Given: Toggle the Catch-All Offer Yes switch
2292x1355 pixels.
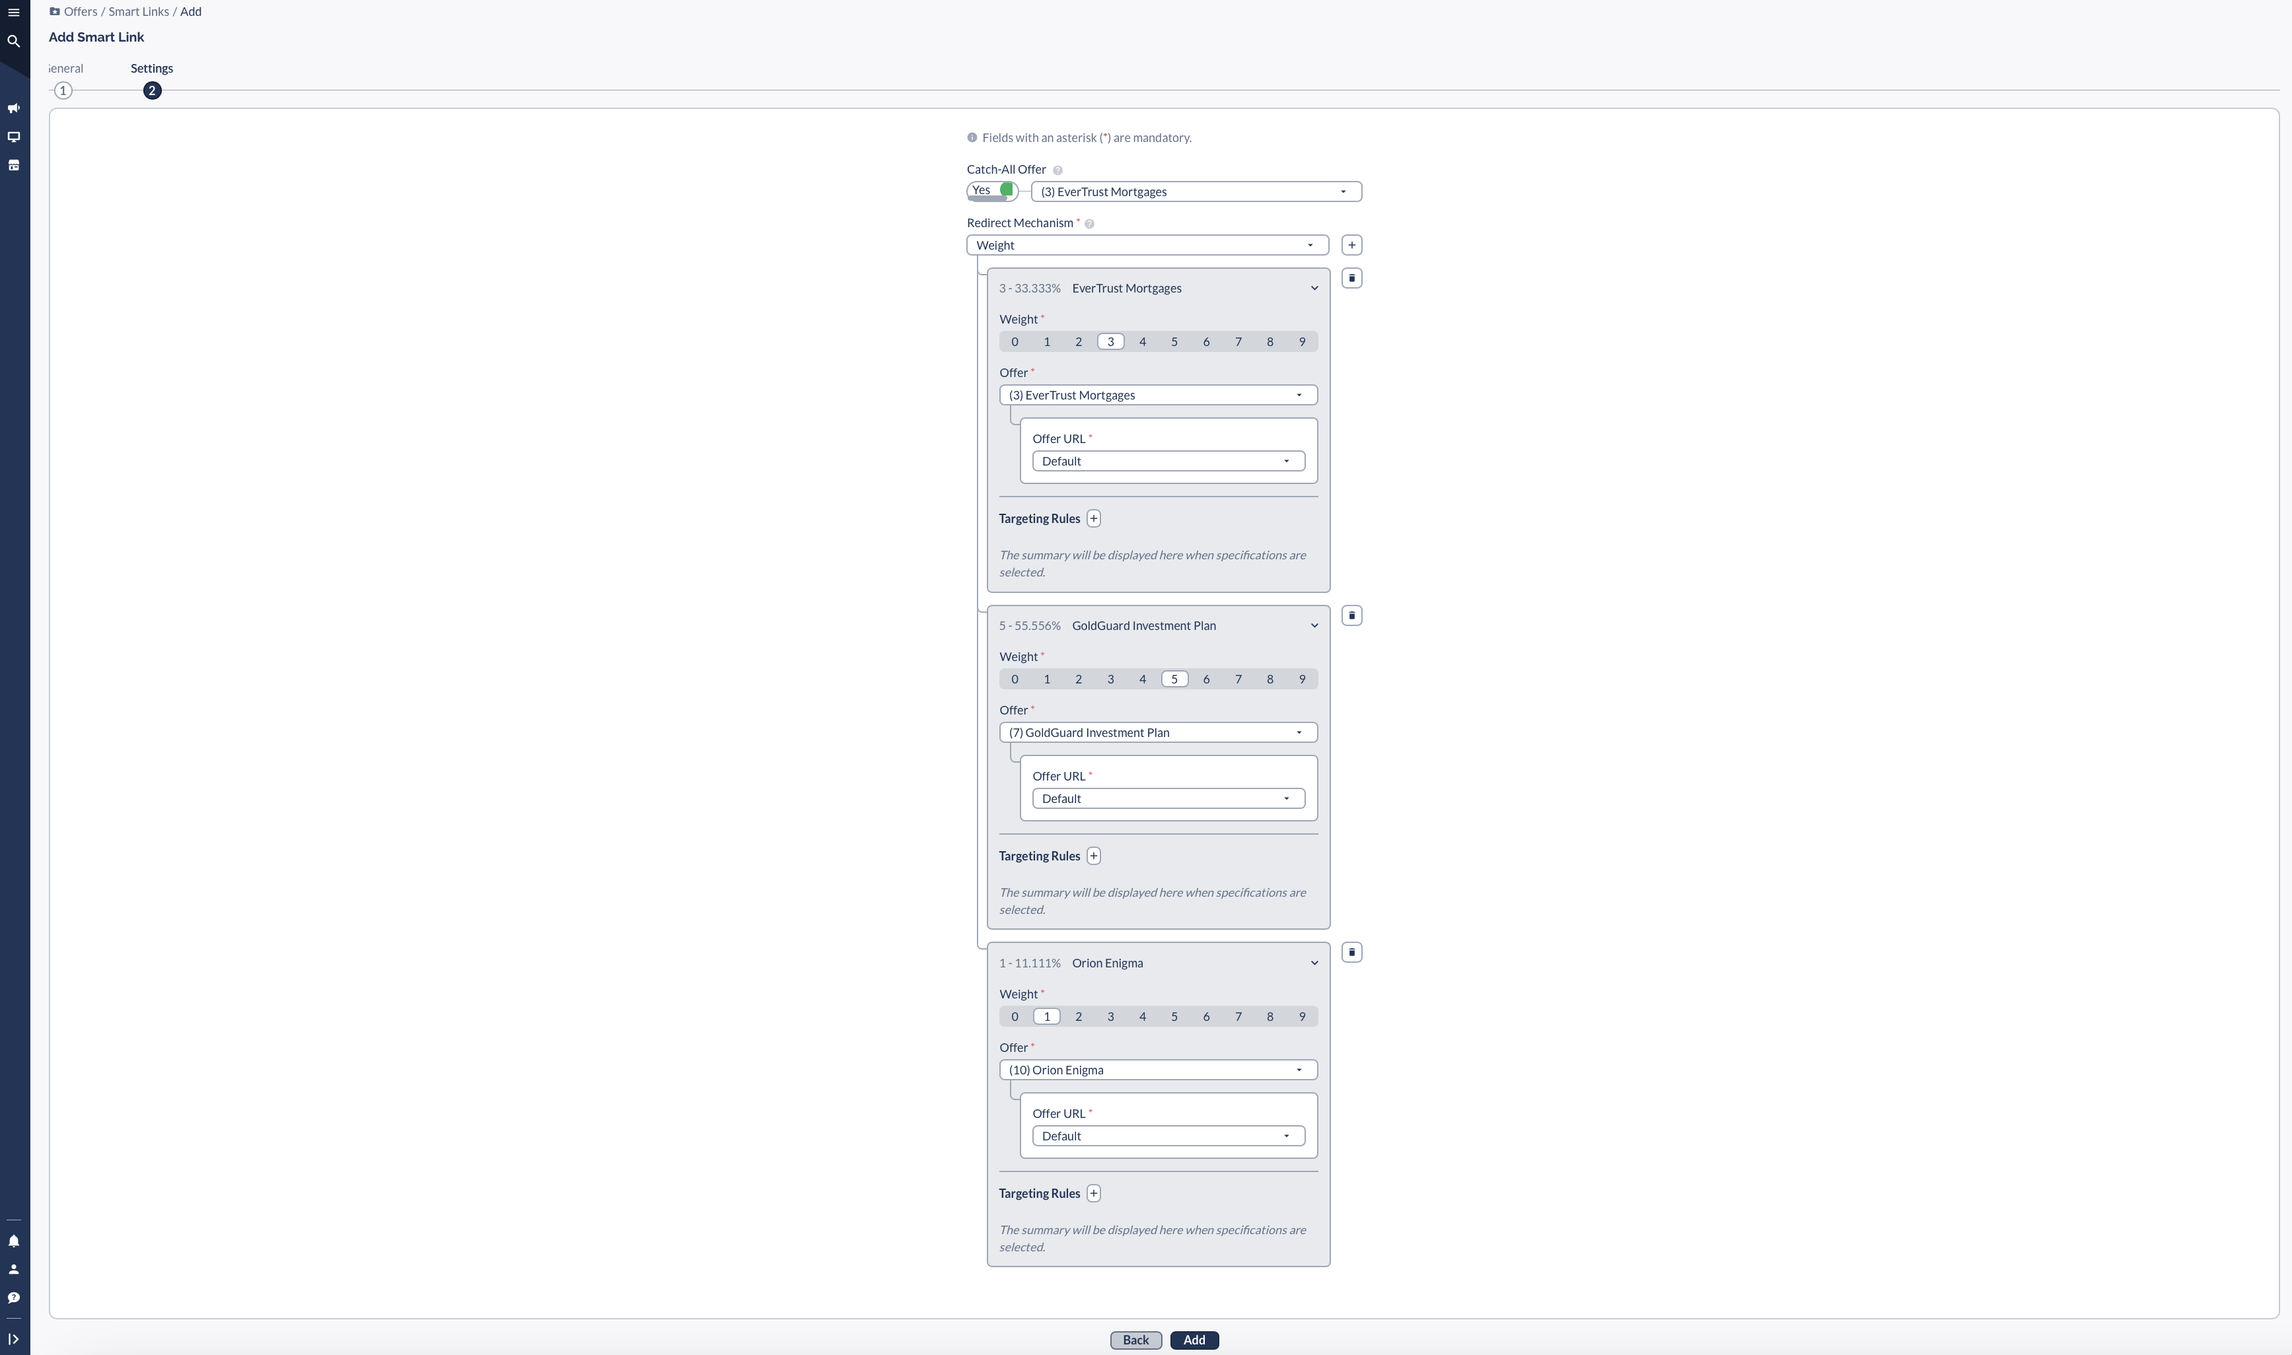Looking at the screenshot, I should click(x=993, y=191).
